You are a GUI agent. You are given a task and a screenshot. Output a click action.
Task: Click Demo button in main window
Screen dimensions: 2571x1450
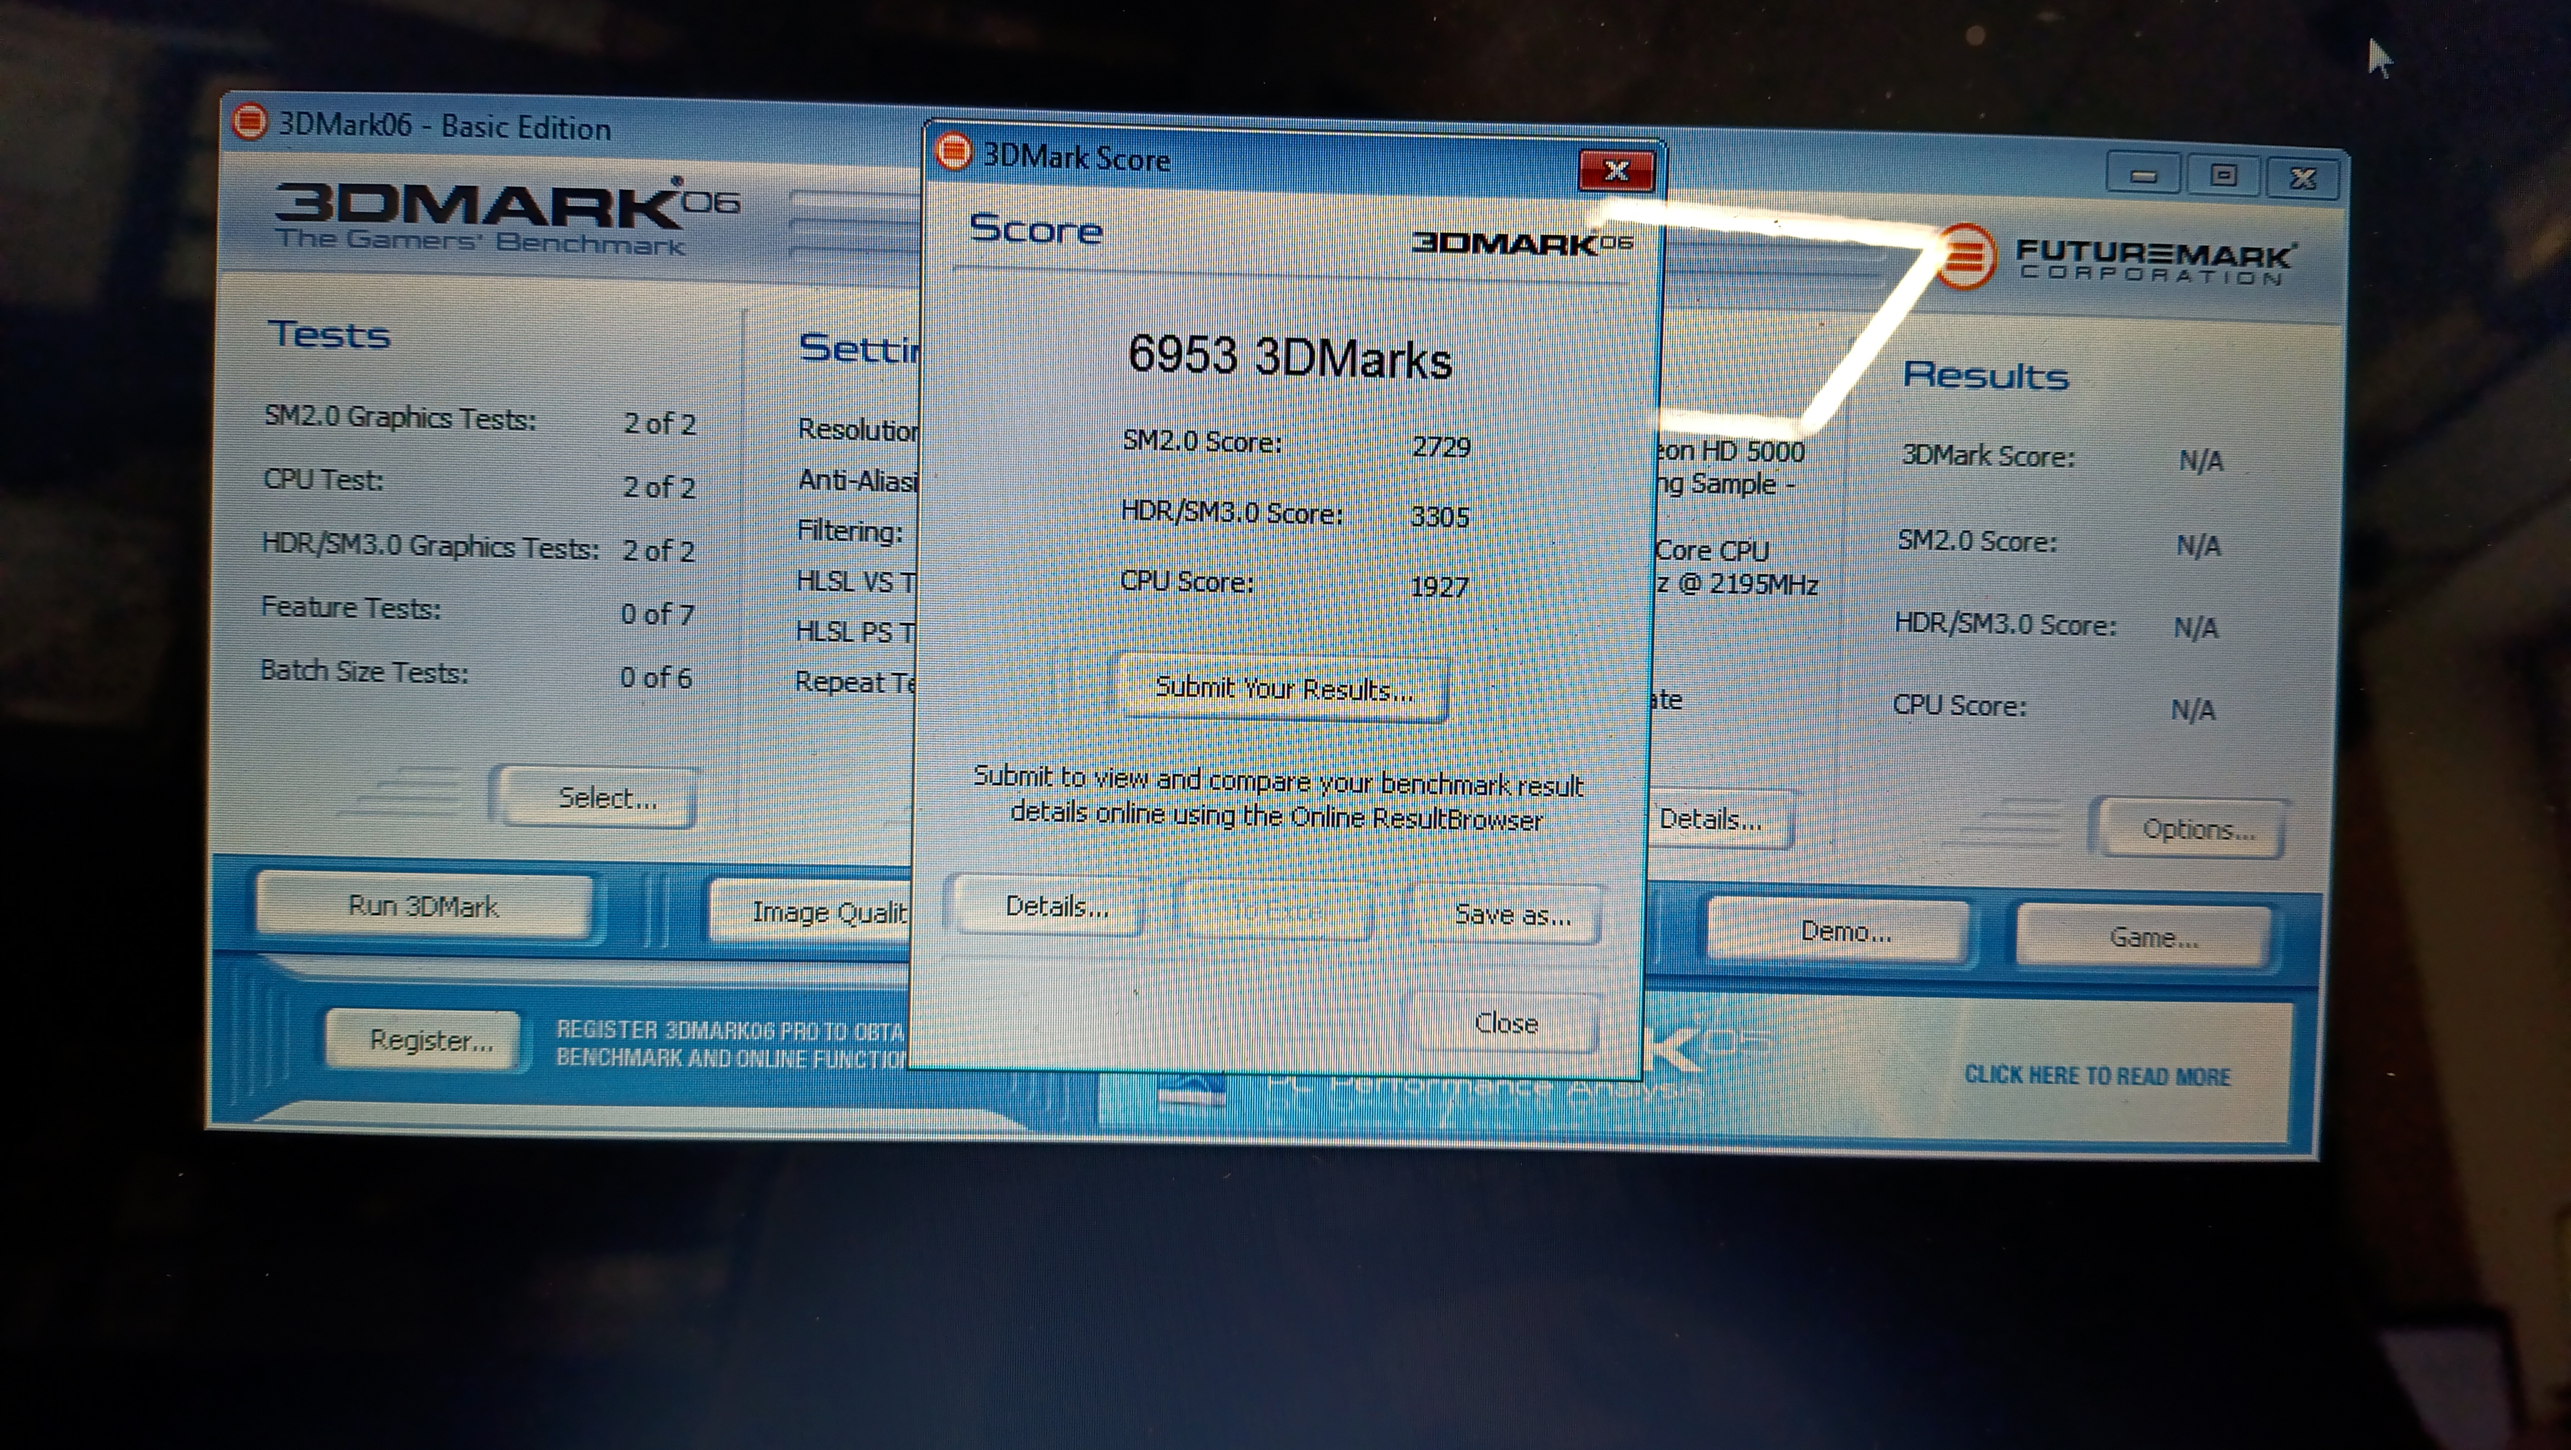(1838, 930)
